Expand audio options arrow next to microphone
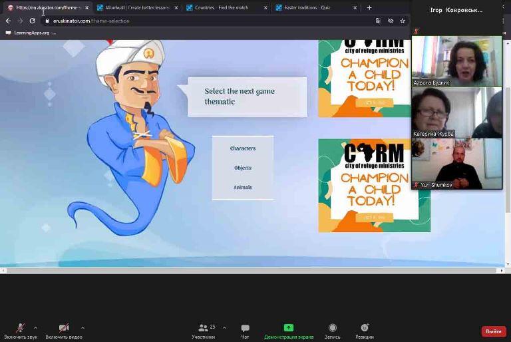The width and height of the screenshot is (511, 342). pos(35,327)
